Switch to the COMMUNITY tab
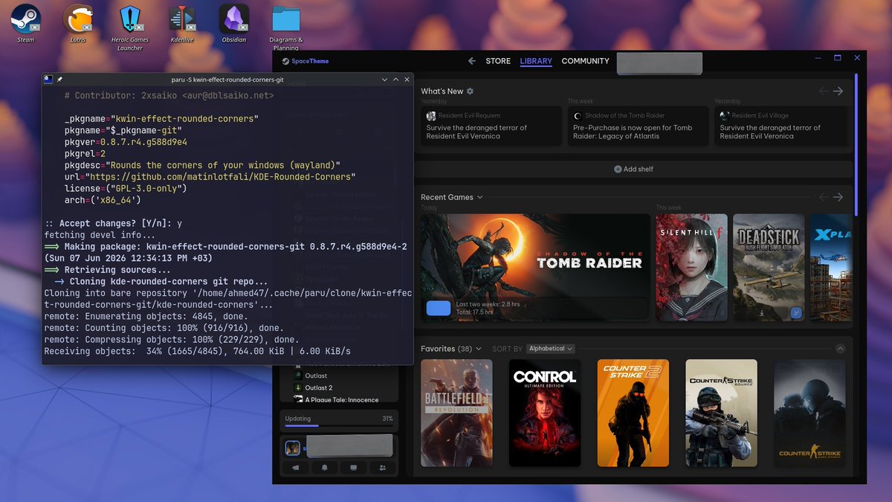This screenshot has height=502, width=892. (x=586, y=61)
